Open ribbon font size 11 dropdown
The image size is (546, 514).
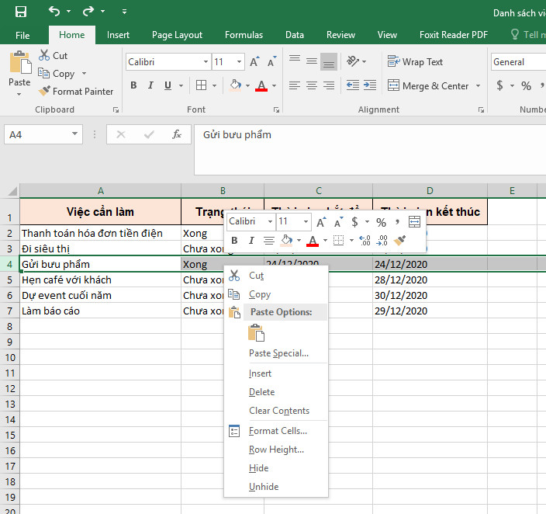pos(239,61)
